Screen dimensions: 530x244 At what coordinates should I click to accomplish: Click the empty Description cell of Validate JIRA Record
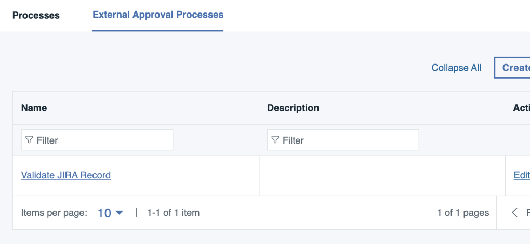click(382, 175)
